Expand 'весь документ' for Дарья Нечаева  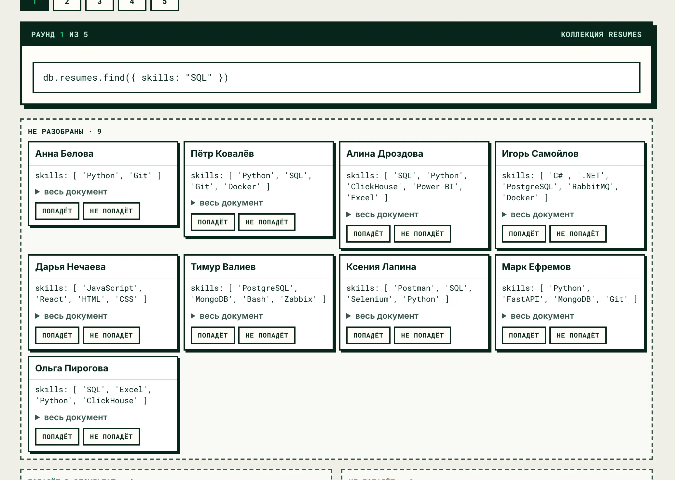[x=71, y=316]
